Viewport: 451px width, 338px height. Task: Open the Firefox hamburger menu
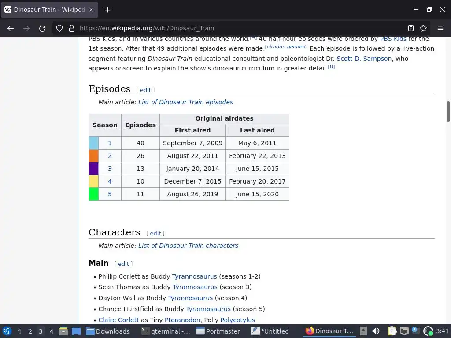pos(440,28)
